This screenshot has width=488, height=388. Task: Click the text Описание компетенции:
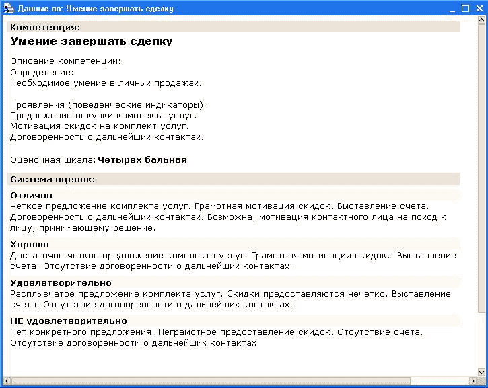(x=65, y=61)
